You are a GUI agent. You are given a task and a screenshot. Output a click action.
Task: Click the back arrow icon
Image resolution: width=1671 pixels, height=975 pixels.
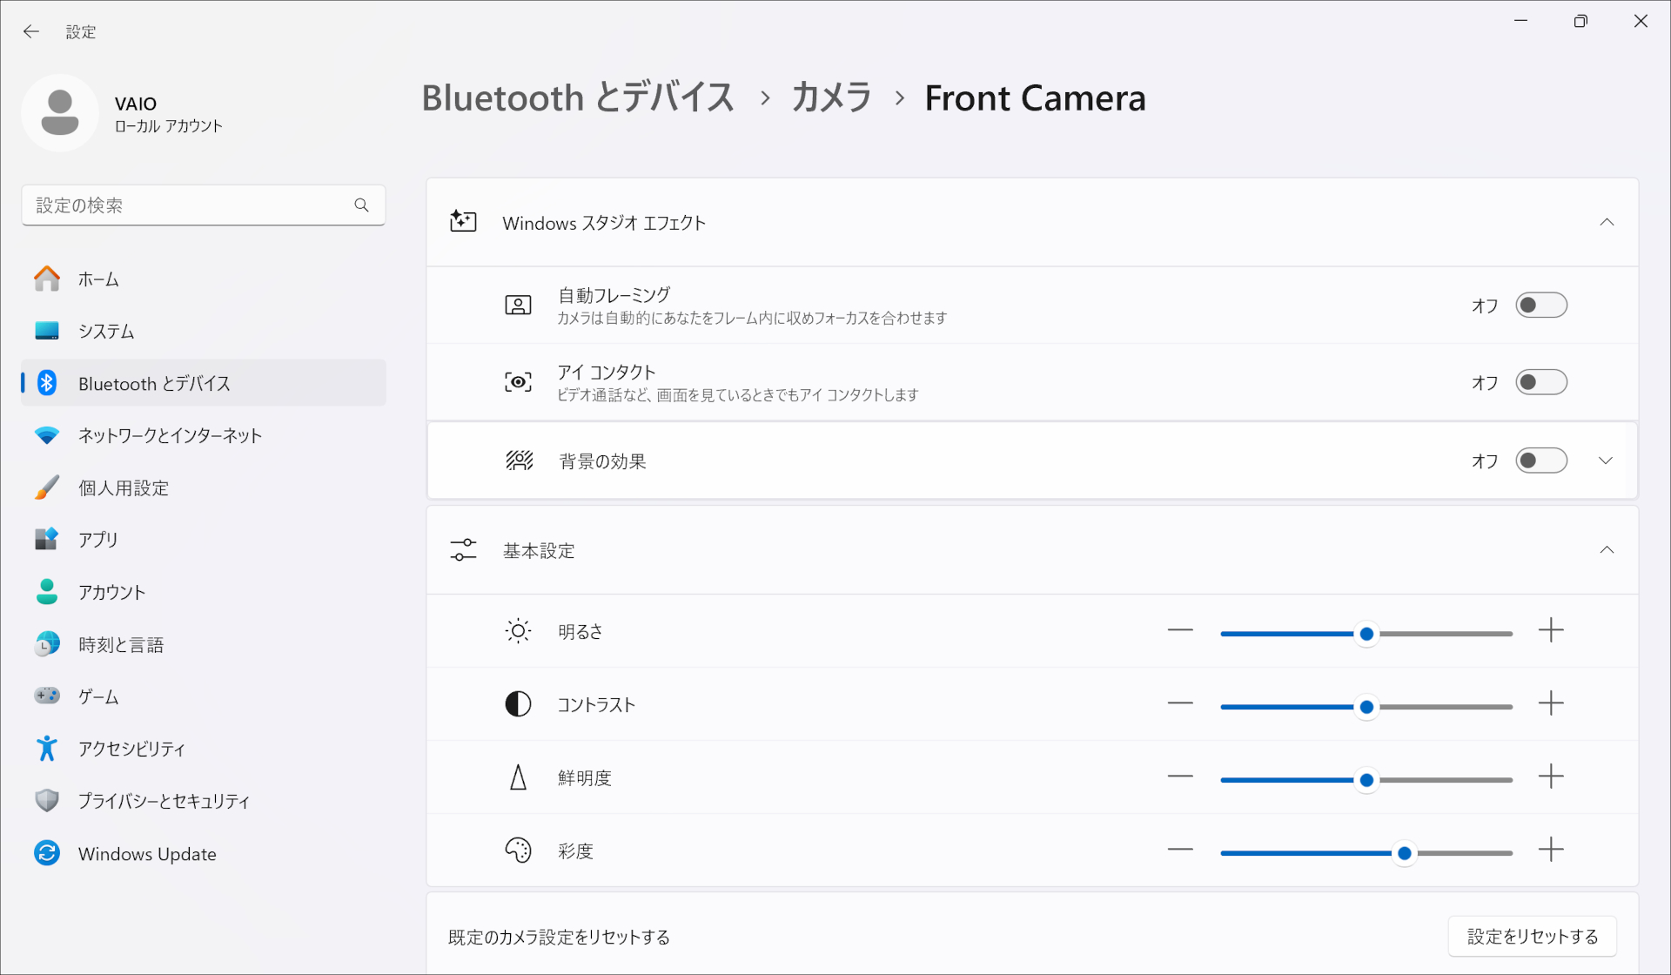point(31,32)
